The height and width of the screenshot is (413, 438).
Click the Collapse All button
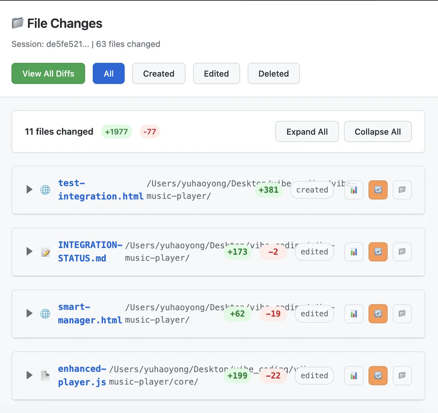[378, 132]
